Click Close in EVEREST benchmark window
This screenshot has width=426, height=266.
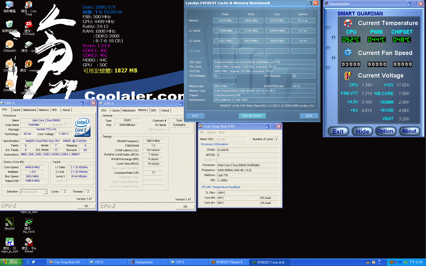coord(309,116)
